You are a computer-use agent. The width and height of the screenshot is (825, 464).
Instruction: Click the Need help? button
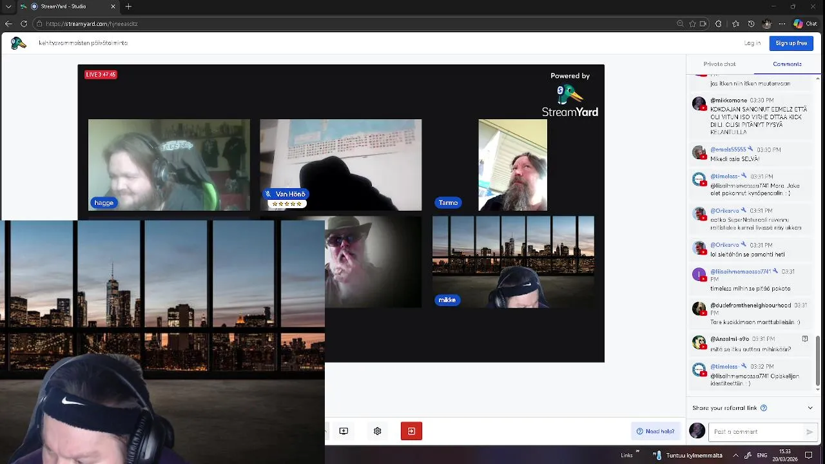[655, 432]
